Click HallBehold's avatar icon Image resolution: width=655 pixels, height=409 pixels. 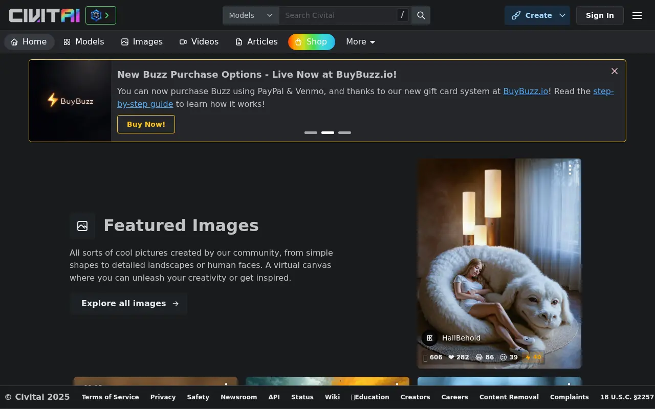(430, 338)
